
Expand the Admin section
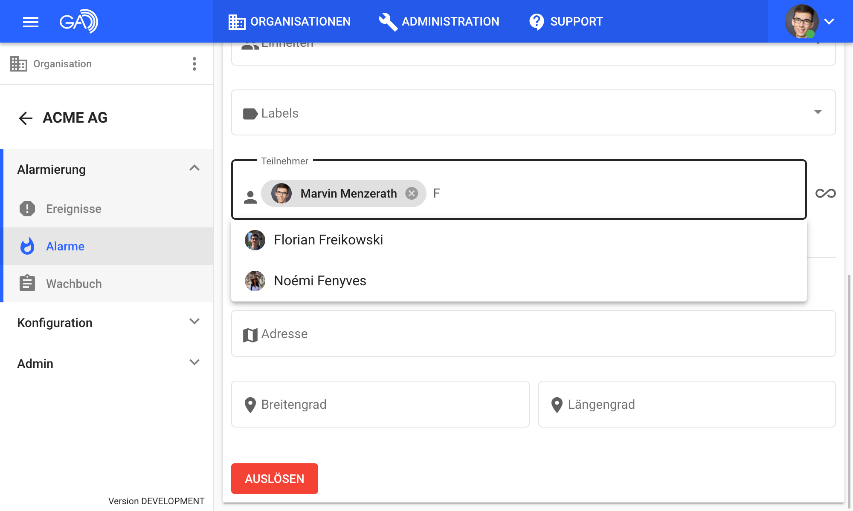coord(194,363)
